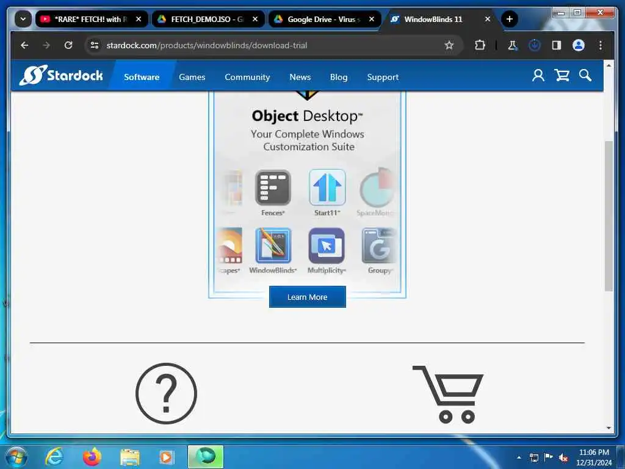Click the site search magnifier icon
The height and width of the screenshot is (469, 625).
(585, 75)
